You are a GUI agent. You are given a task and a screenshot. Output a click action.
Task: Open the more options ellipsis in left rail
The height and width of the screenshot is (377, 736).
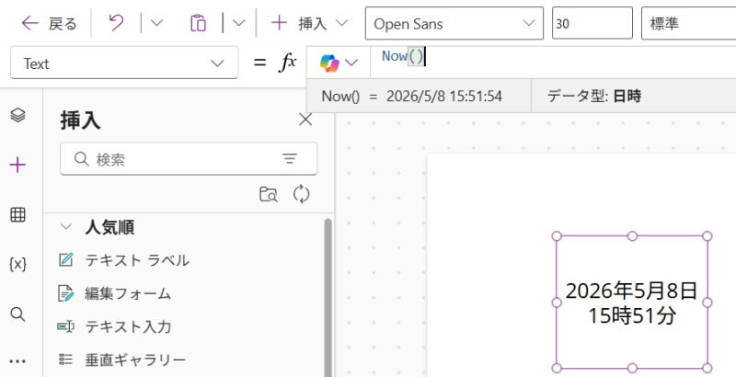(17, 361)
